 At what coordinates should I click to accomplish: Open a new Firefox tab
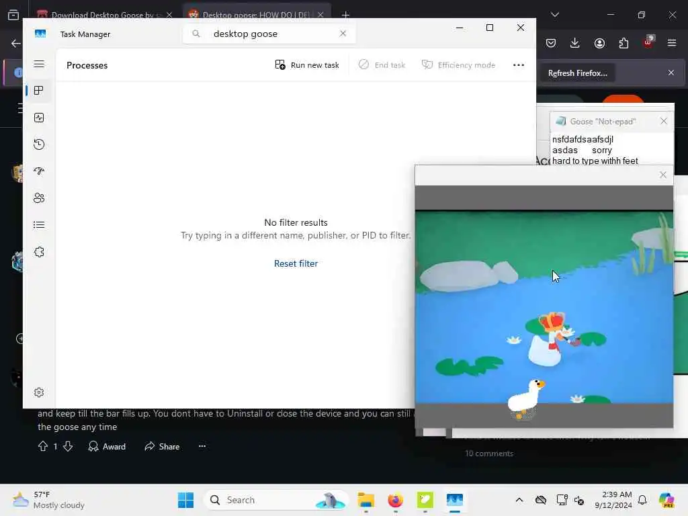click(x=346, y=15)
